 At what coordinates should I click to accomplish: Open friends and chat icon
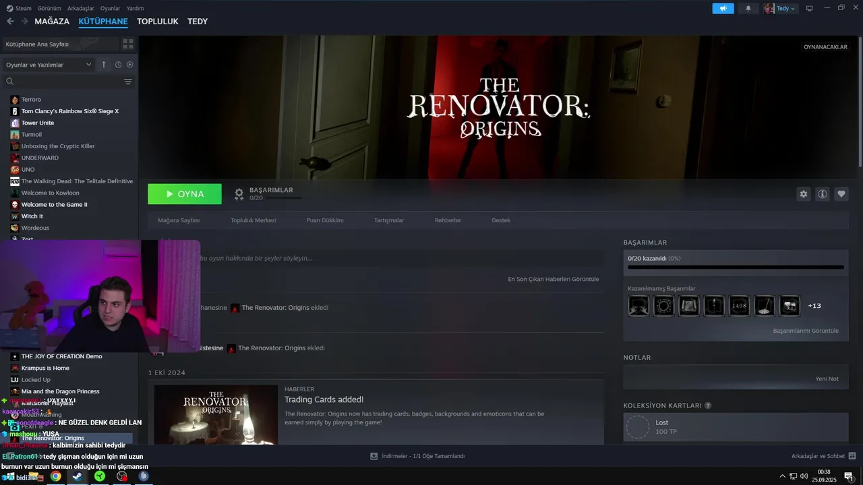(x=852, y=456)
